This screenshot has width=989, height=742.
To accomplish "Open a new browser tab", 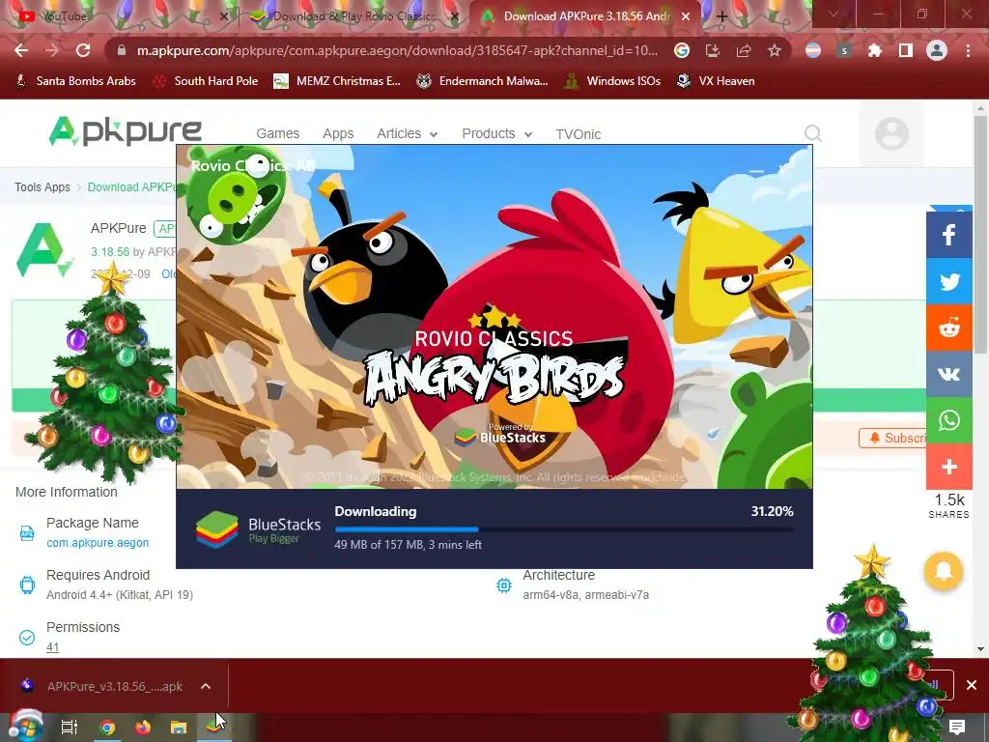I will point(722,17).
